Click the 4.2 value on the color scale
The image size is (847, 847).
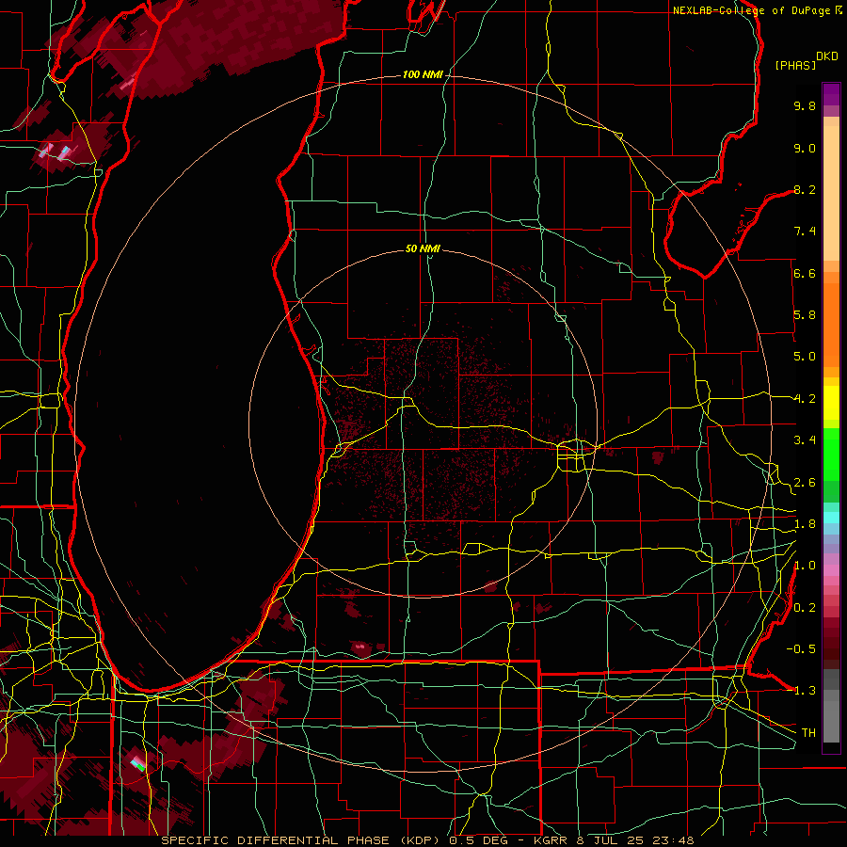(805, 399)
